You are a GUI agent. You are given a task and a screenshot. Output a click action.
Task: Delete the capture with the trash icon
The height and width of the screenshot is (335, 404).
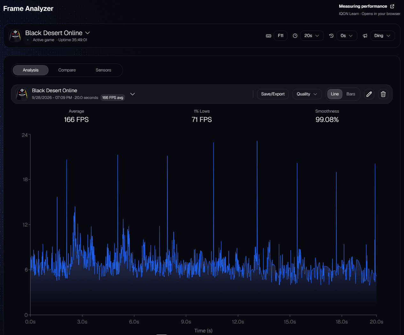[x=383, y=94]
